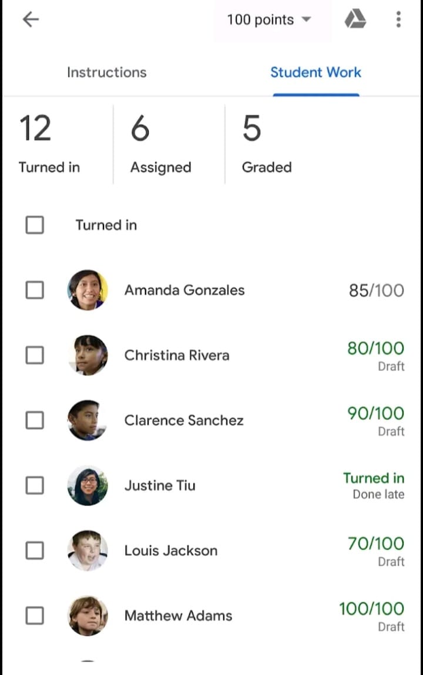Viewport: 423px width, 675px height.
Task: Tap Christina Rivera's avatar
Action: (x=88, y=355)
